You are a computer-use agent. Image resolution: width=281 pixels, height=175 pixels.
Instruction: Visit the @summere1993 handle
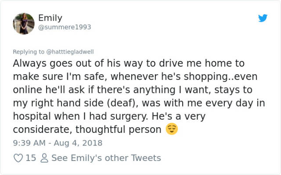[65, 27]
